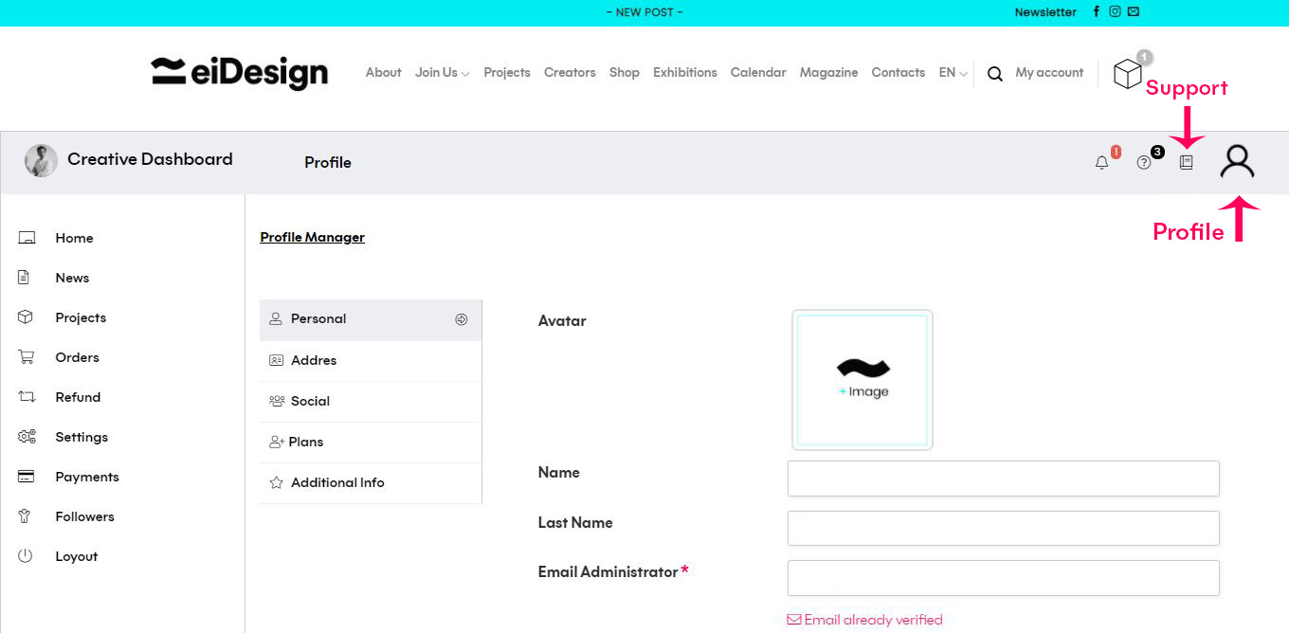The image size is (1289, 633).
Task: Upload an image via the Avatar placeholder
Action: [x=862, y=379]
